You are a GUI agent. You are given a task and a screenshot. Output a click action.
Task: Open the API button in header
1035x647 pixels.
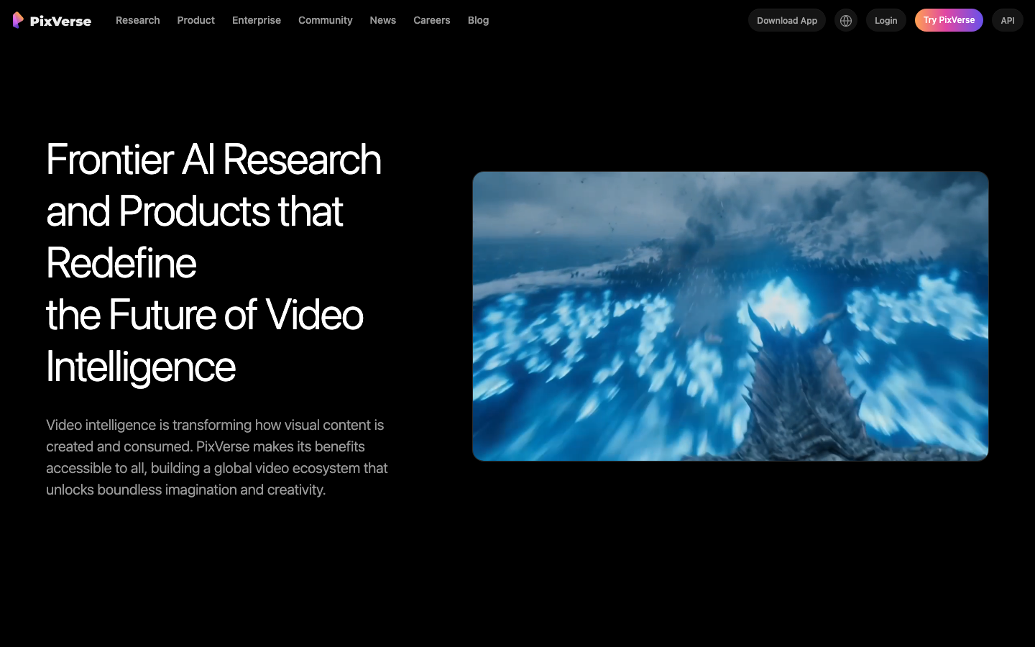click(1007, 20)
